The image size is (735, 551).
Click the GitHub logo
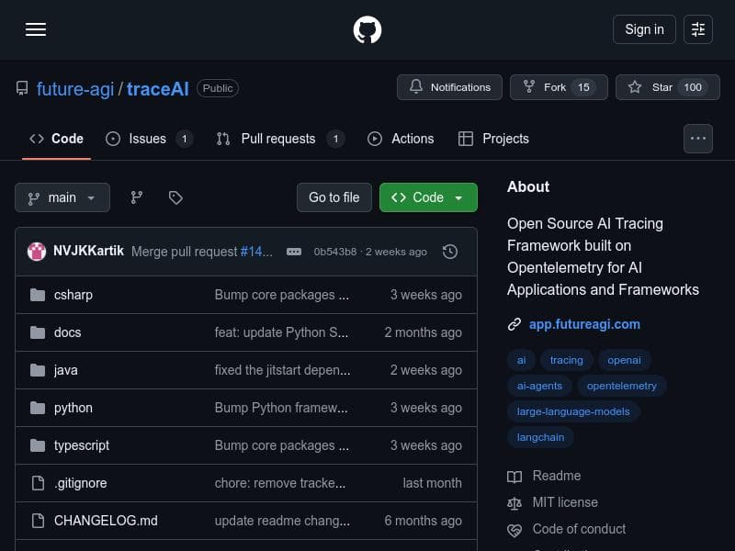(367, 29)
